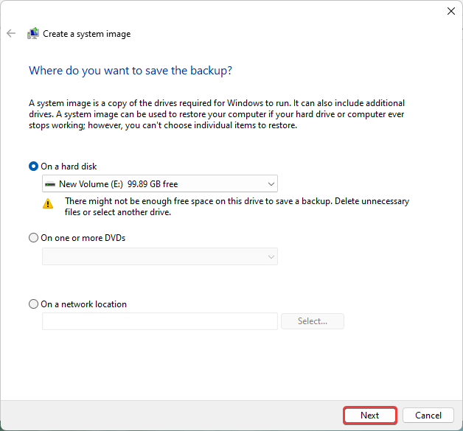Cancel the system image wizard
The width and height of the screenshot is (463, 431).
click(428, 416)
